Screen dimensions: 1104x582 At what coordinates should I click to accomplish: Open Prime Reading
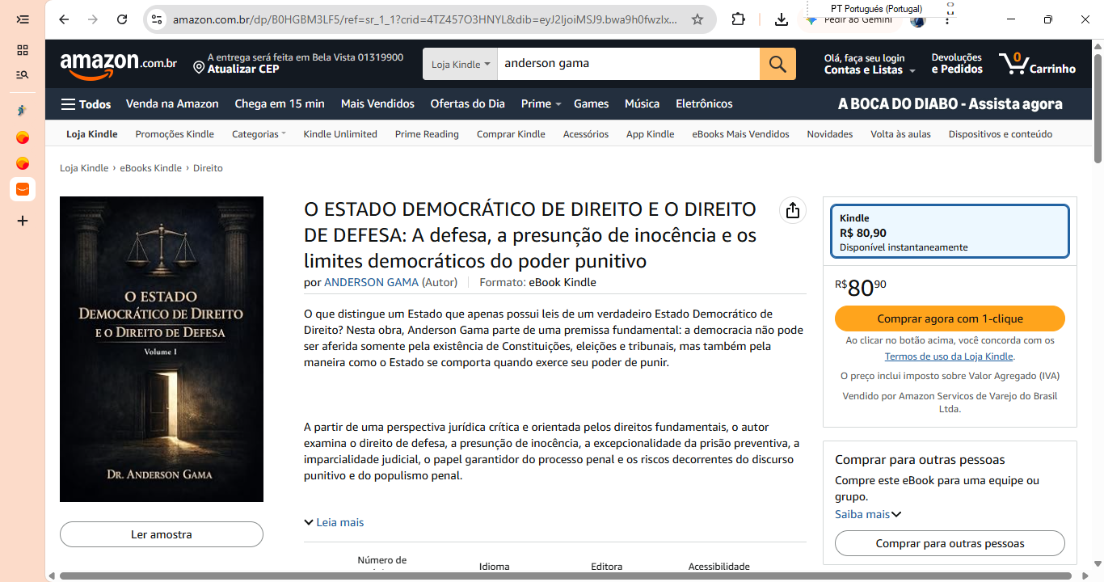(x=427, y=134)
